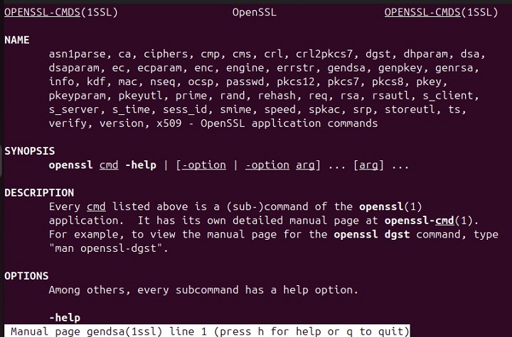This screenshot has width=512, height=337.
Task: Click the bold openssl dgst command text
Action: click(x=370, y=234)
